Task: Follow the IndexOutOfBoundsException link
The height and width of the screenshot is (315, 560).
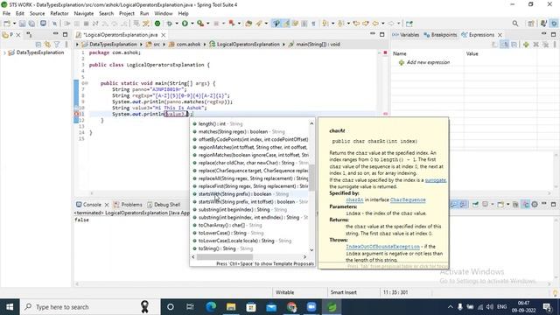Action: pos(382,247)
